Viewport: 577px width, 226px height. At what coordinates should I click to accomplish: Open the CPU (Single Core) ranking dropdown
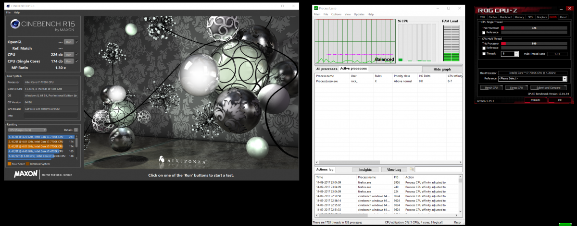coord(27,130)
